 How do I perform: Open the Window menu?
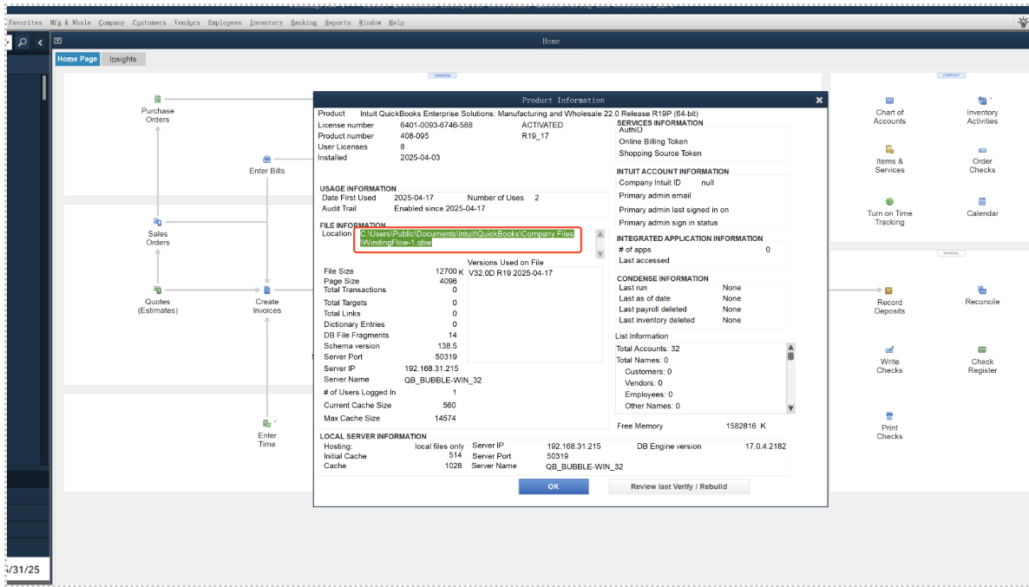(370, 23)
